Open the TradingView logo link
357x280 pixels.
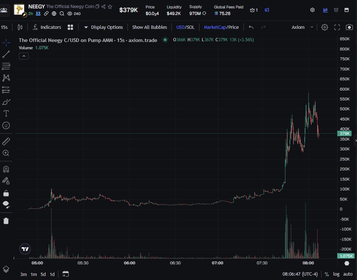25,249
